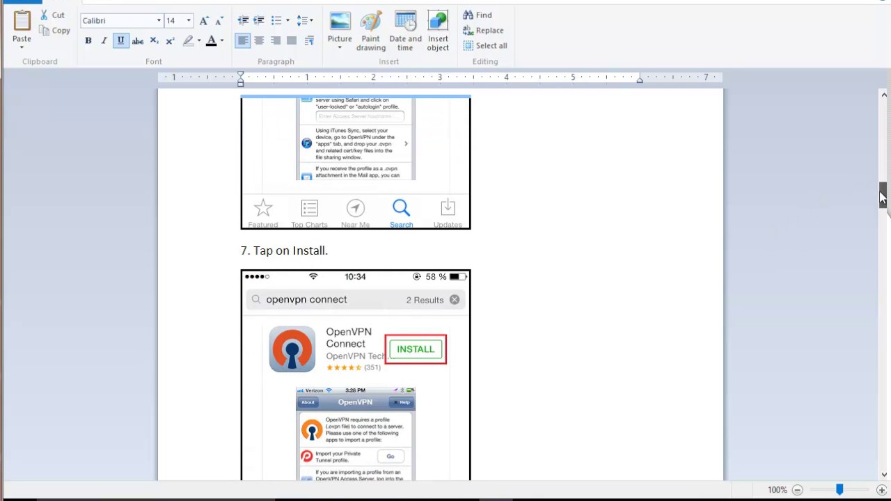
Task: Shrink the font size
Action: coord(219,21)
